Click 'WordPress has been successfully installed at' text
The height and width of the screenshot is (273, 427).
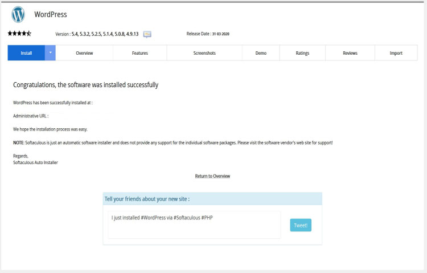pyautogui.click(x=53, y=103)
